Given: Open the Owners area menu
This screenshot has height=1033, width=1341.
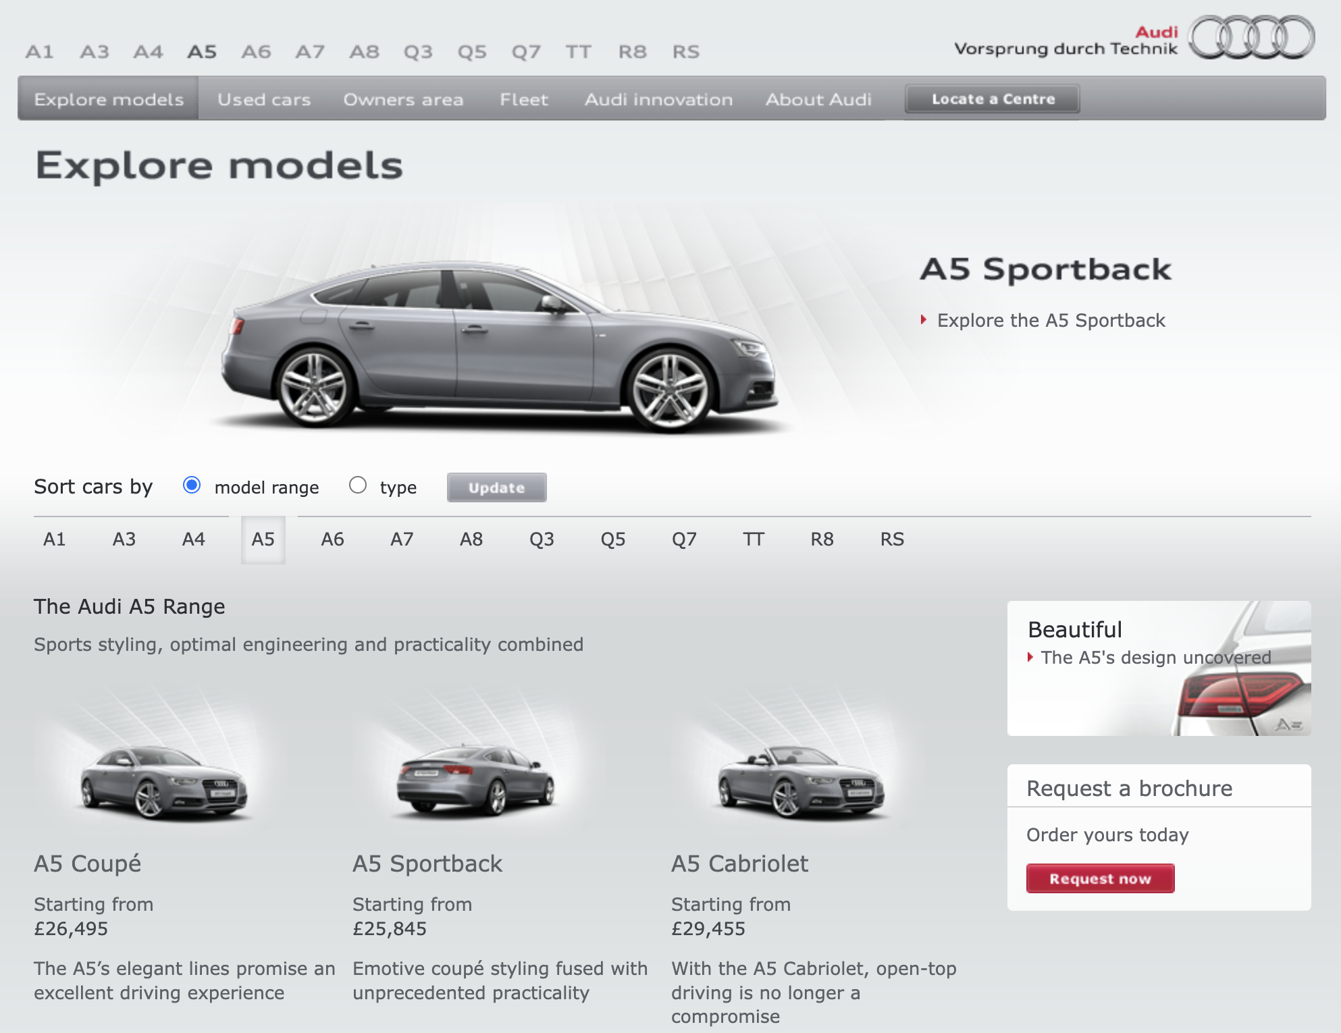Looking at the screenshot, I should coord(403,99).
